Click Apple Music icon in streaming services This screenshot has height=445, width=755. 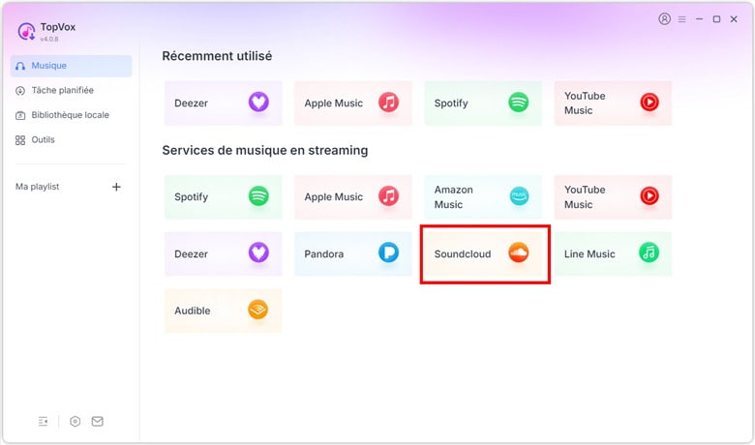click(388, 195)
